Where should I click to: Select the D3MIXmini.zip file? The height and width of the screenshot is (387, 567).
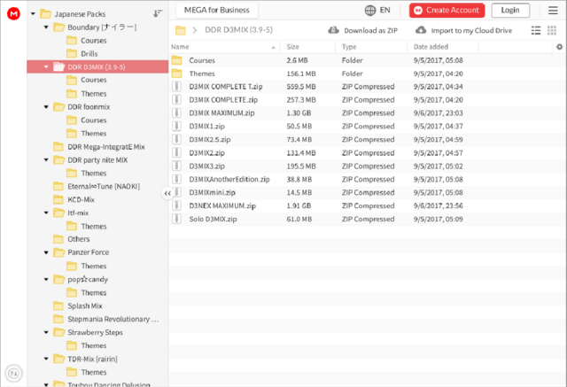coord(213,192)
